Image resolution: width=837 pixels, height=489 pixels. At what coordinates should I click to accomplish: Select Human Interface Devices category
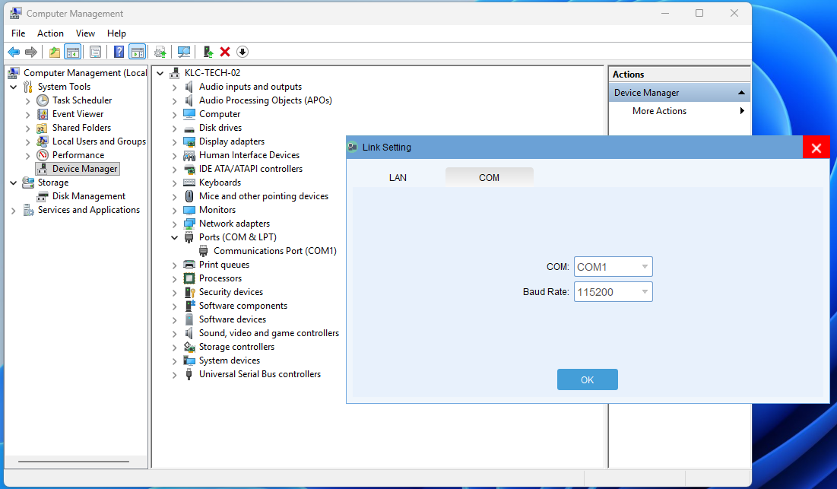click(x=249, y=155)
